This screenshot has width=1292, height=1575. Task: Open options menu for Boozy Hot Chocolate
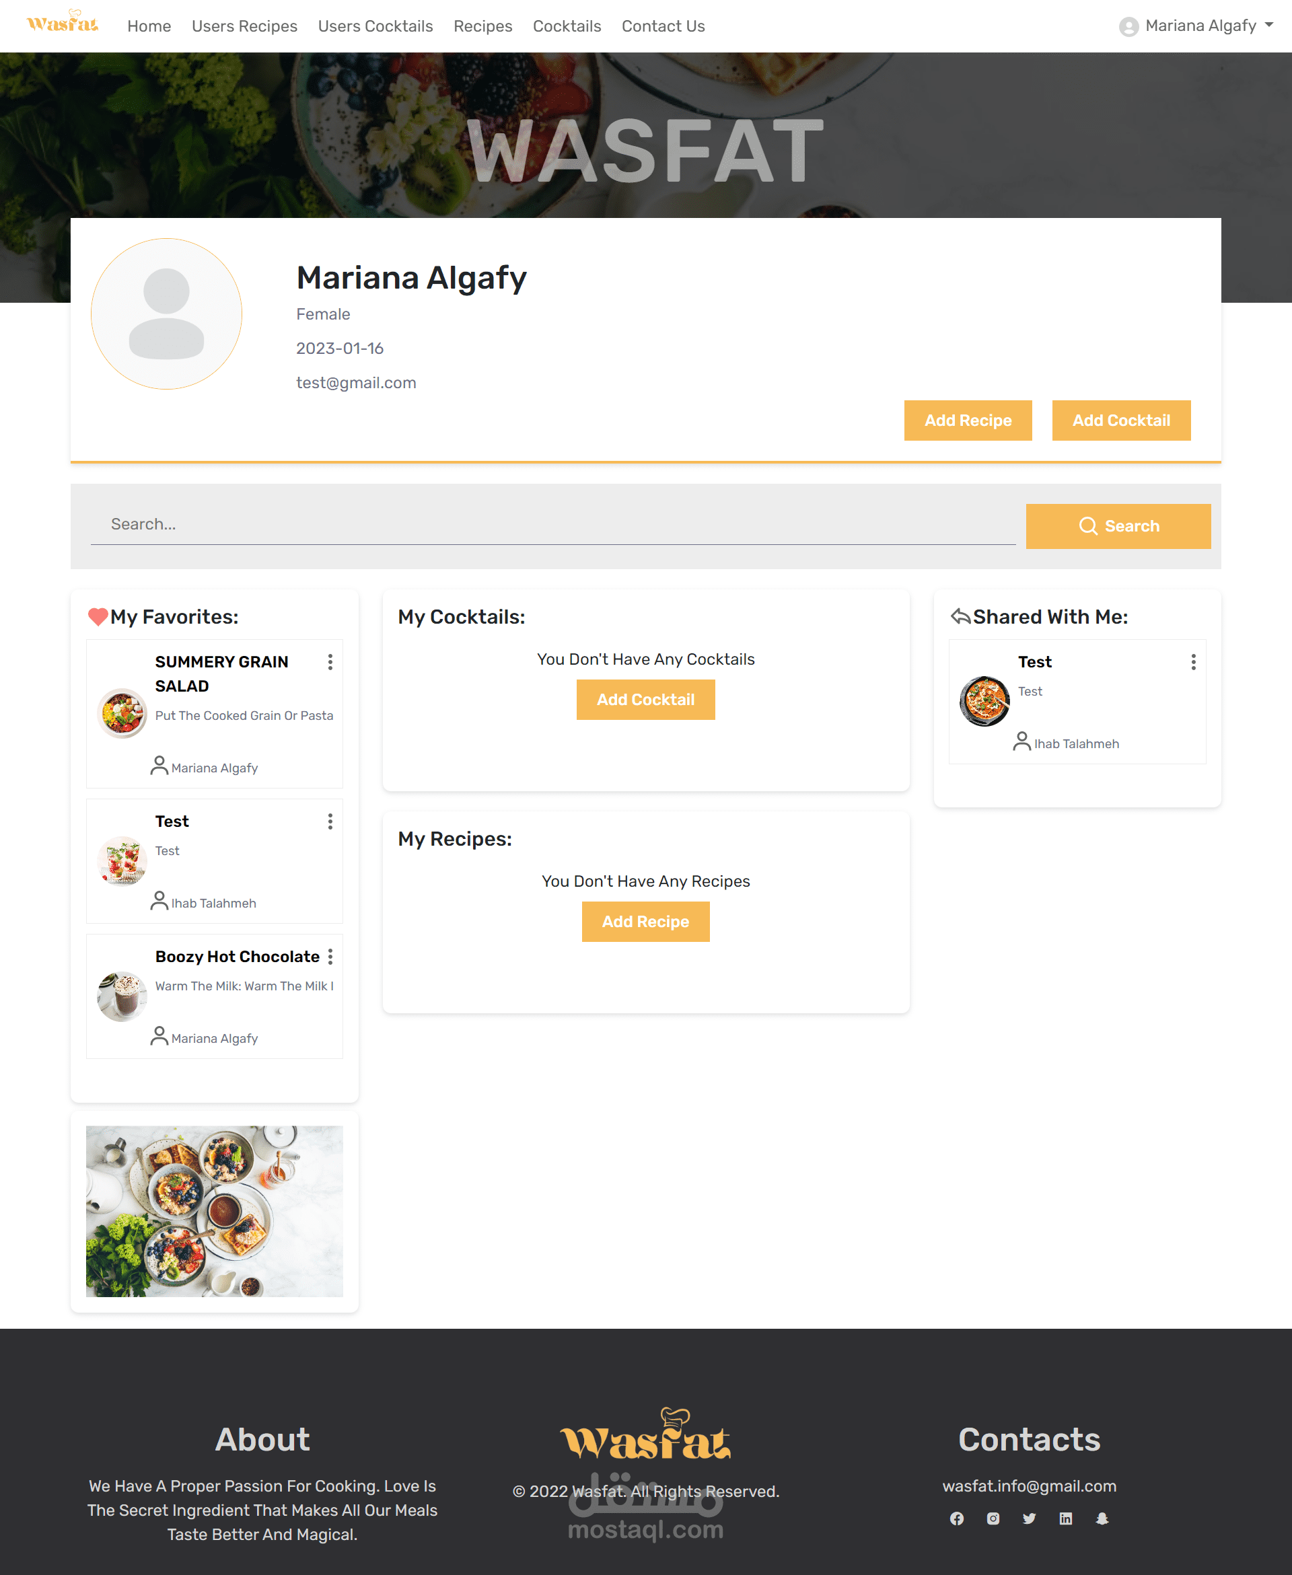tap(330, 957)
